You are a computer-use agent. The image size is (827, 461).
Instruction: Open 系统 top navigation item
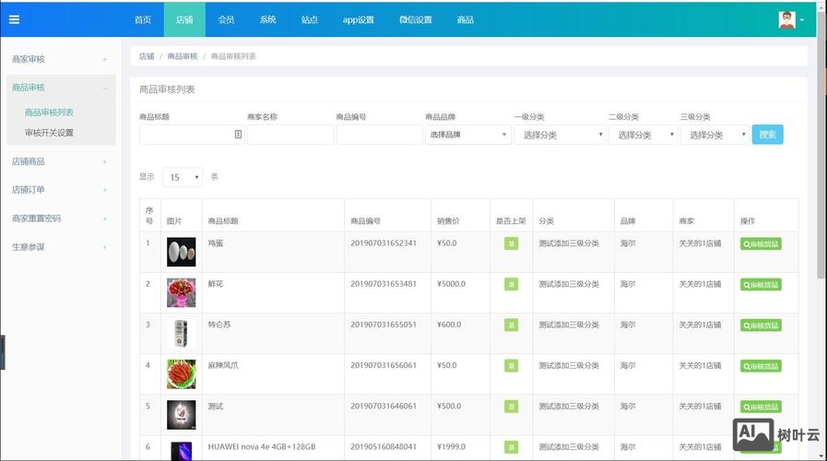pos(267,19)
